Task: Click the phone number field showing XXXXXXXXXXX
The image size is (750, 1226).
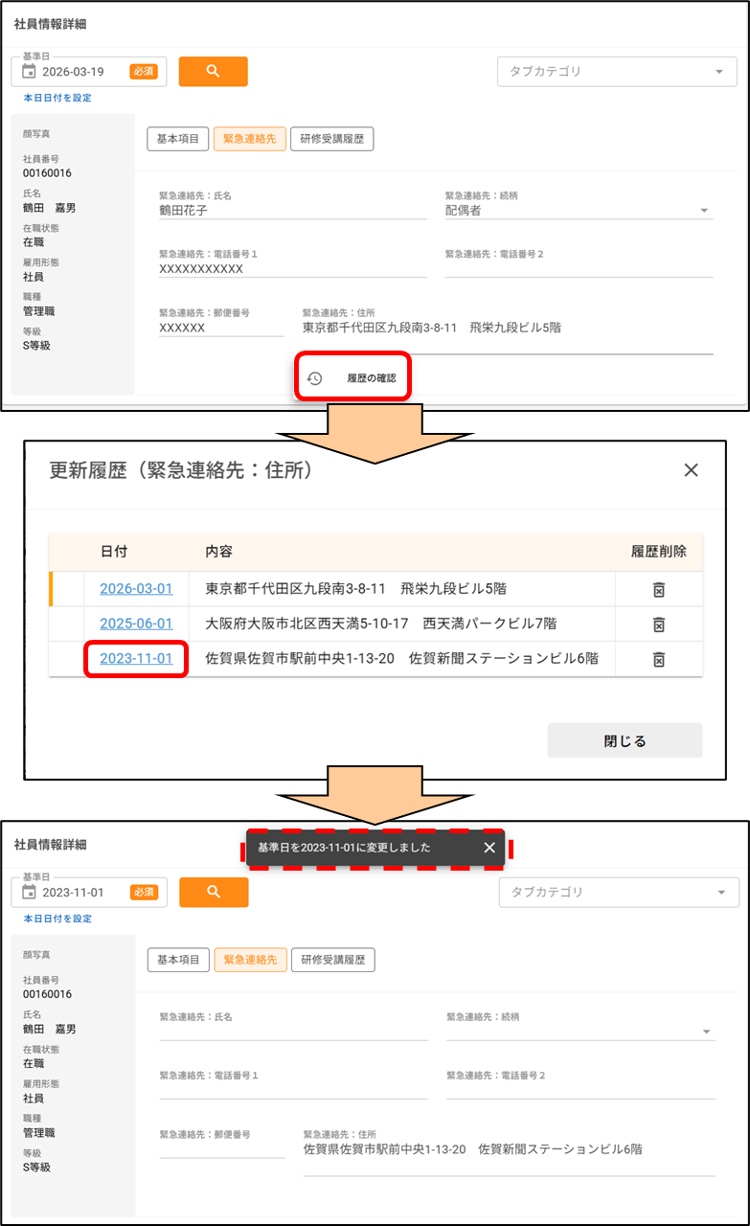Action: [x=292, y=269]
